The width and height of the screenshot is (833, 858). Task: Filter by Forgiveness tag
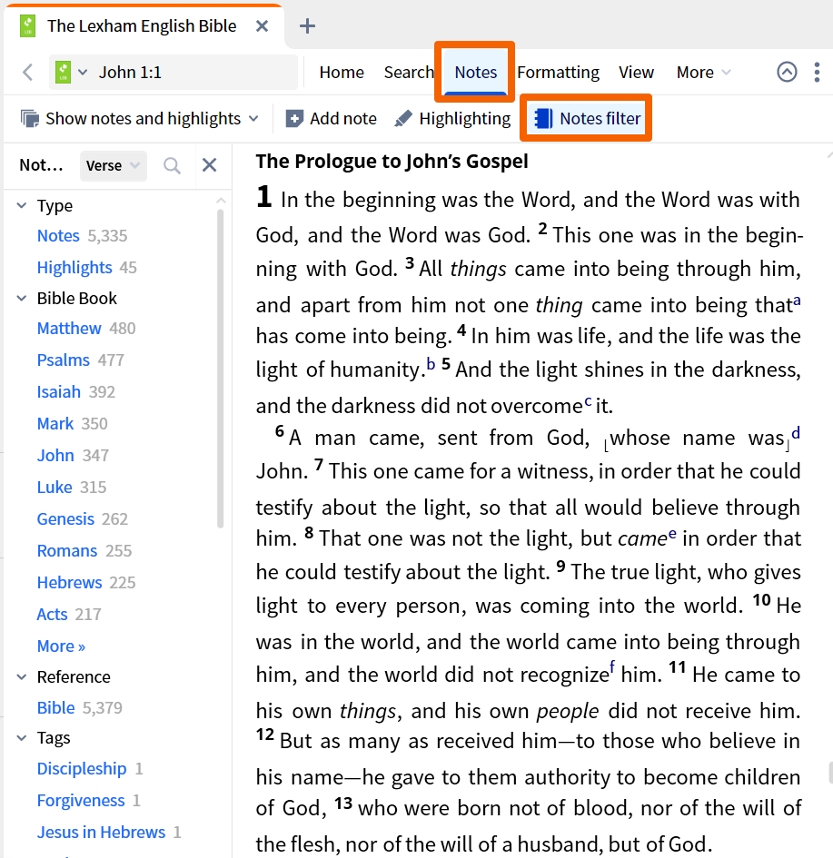tap(89, 801)
